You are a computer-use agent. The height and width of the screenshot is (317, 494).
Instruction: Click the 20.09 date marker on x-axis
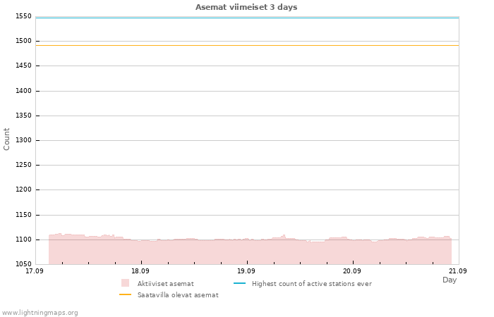pyautogui.click(x=352, y=271)
